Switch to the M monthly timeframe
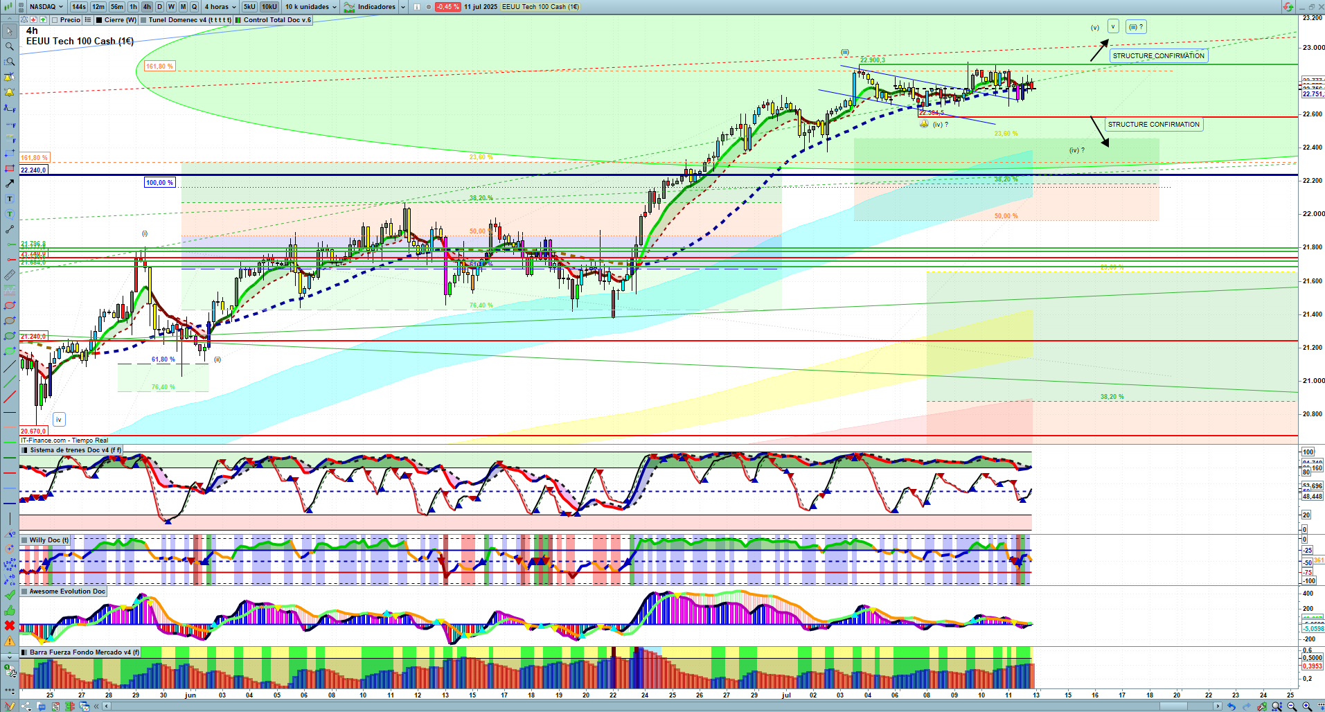Screen dimensions: 1325x712 pyautogui.click(x=183, y=7)
